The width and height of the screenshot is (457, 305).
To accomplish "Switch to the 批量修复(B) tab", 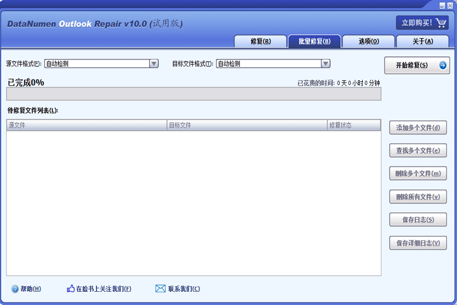I will [x=315, y=41].
